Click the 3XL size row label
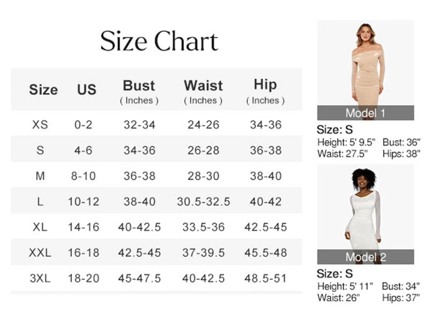Viewport: 430px width, 319px height. (x=40, y=278)
